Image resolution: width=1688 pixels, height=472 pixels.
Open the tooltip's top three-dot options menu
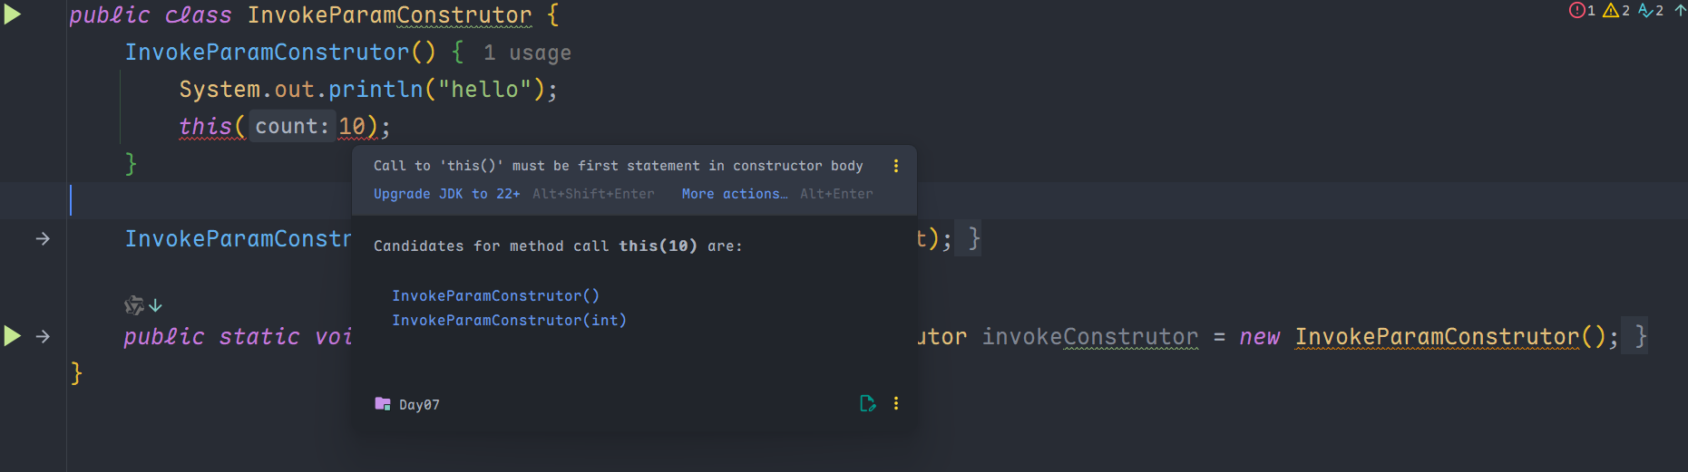tap(896, 166)
